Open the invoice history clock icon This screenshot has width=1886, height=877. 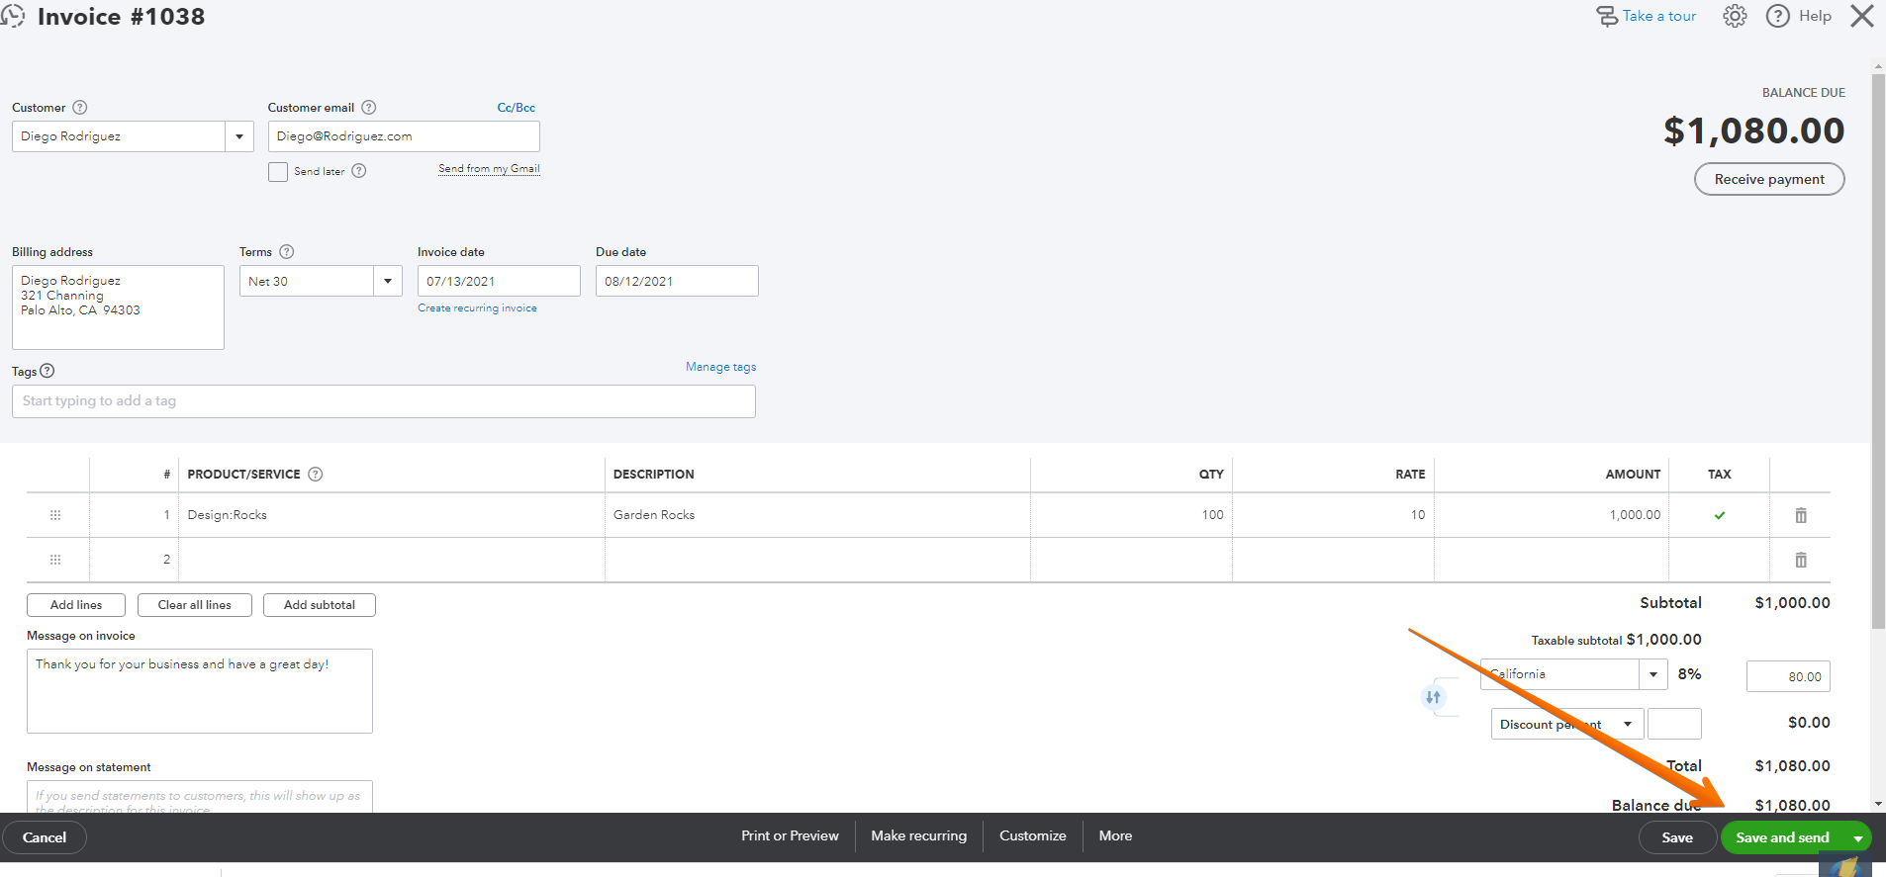pyautogui.click(x=13, y=16)
